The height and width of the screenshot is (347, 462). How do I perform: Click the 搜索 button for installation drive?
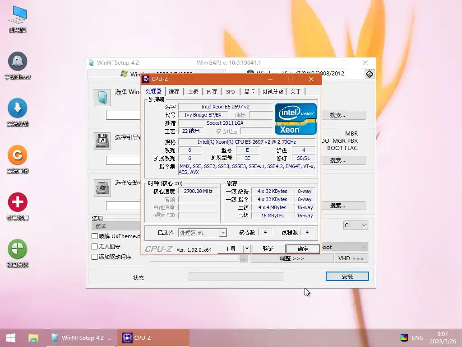[343, 206]
